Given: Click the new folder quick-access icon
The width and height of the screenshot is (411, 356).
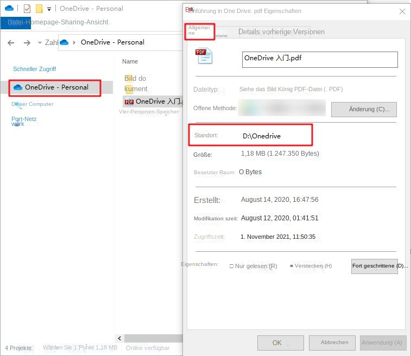Looking at the screenshot, I should pos(39,9).
